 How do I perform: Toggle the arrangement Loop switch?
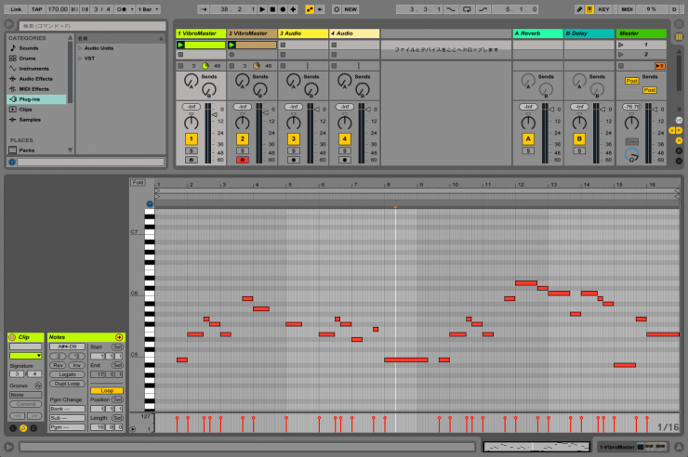(x=467, y=9)
